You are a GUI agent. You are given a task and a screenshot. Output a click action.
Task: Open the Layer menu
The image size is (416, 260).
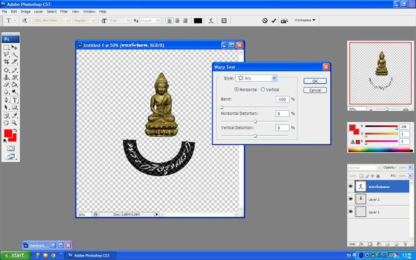pyautogui.click(x=38, y=11)
